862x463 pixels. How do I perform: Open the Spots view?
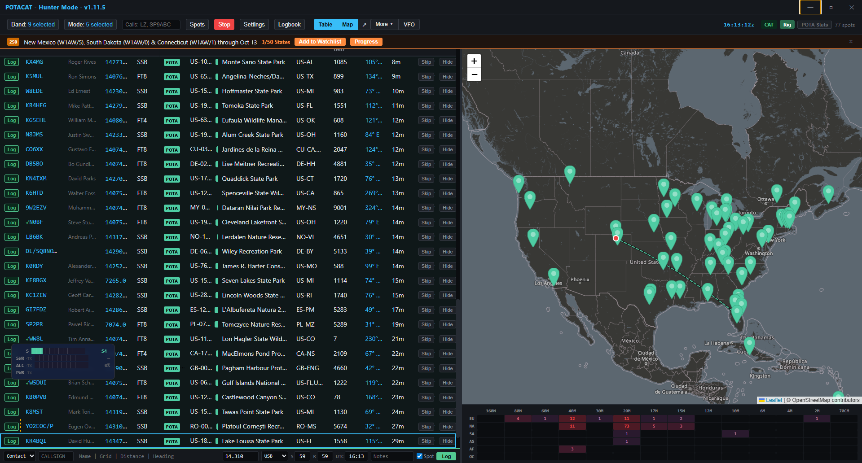point(197,25)
